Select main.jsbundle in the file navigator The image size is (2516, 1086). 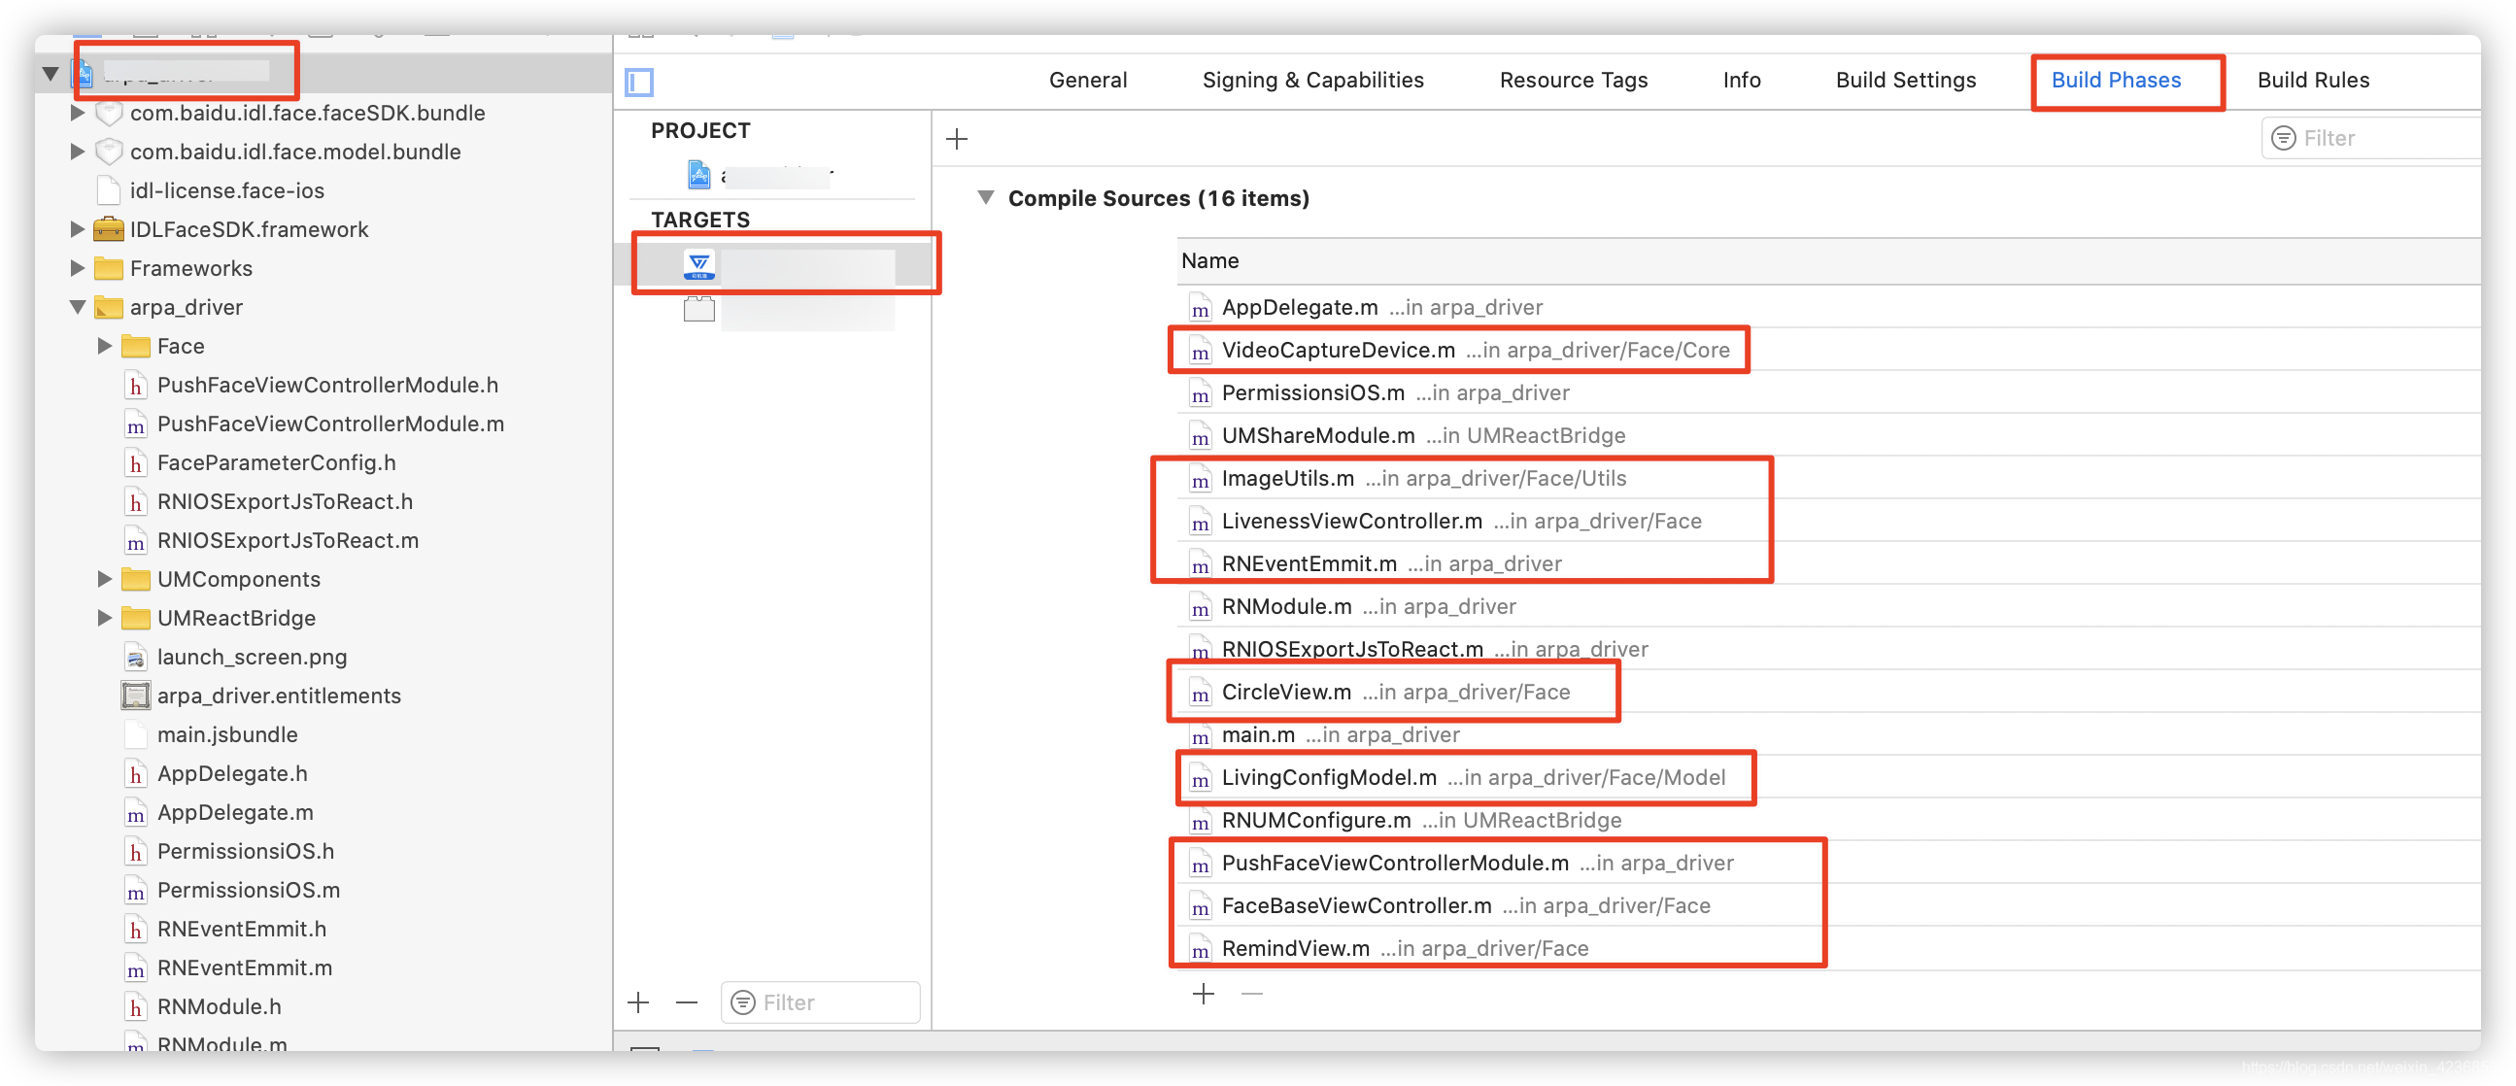226,734
